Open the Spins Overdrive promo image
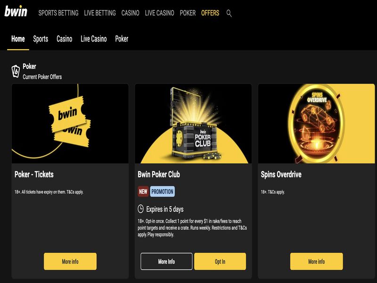This screenshot has width=377, height=283. coord(316,124)
